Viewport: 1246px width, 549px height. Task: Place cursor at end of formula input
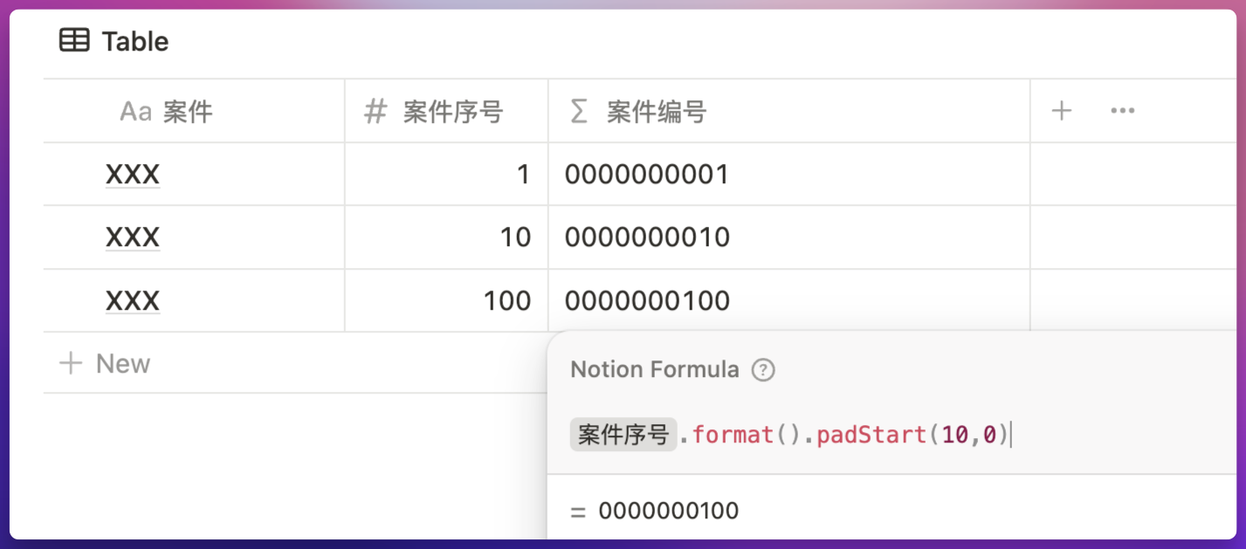coord(1013,435)
